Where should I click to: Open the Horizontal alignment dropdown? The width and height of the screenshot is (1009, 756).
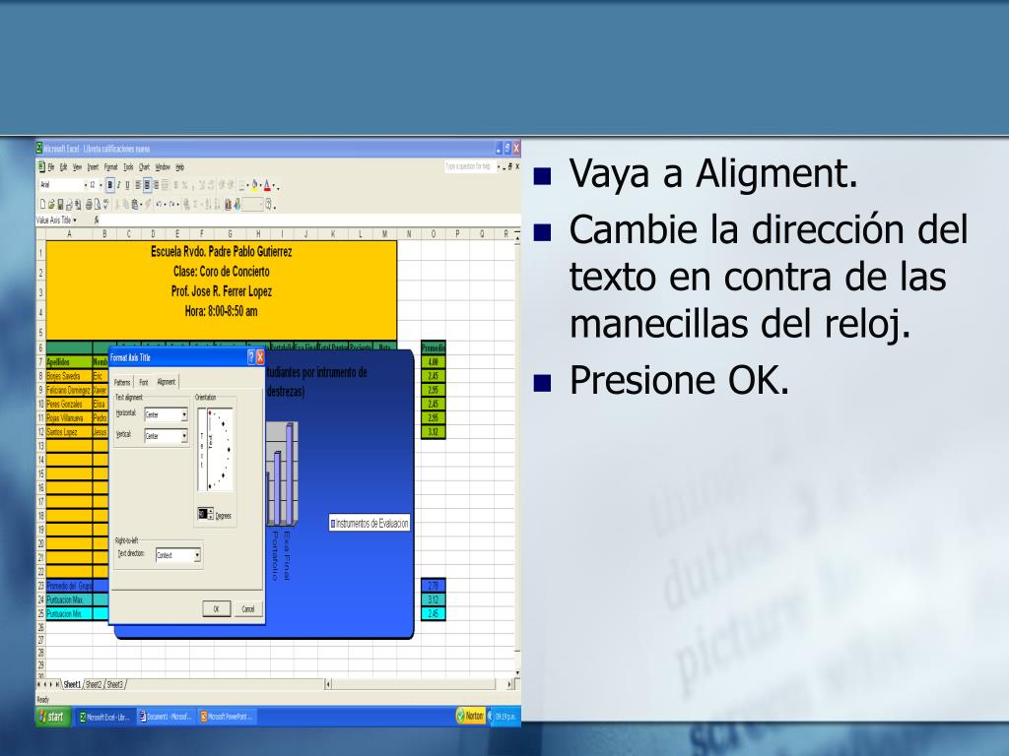coord(184,415)
